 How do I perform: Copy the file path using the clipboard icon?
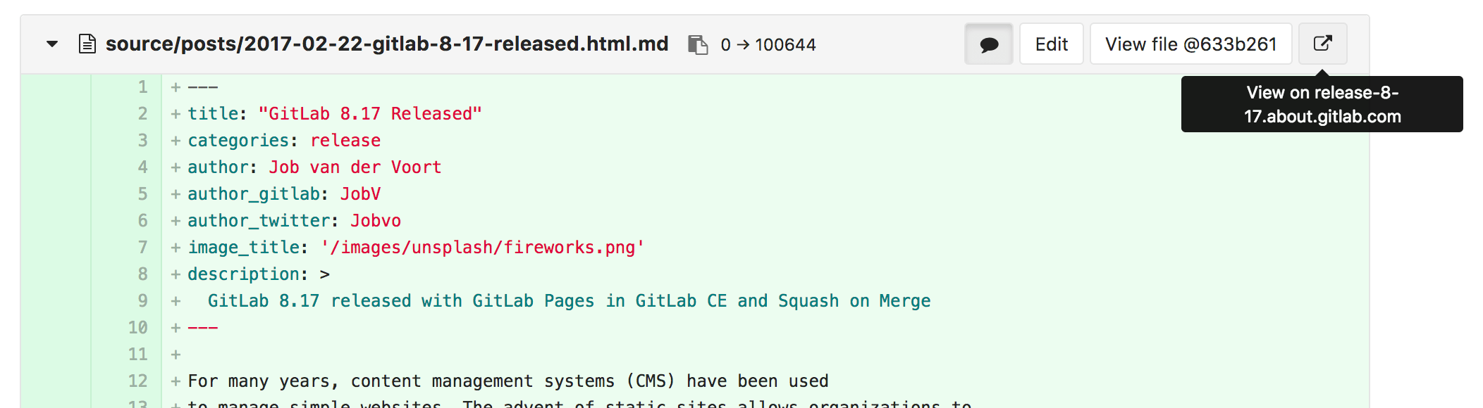click(697, 44)
